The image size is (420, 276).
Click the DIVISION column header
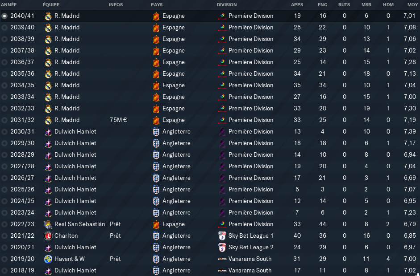tap(227, 5)
